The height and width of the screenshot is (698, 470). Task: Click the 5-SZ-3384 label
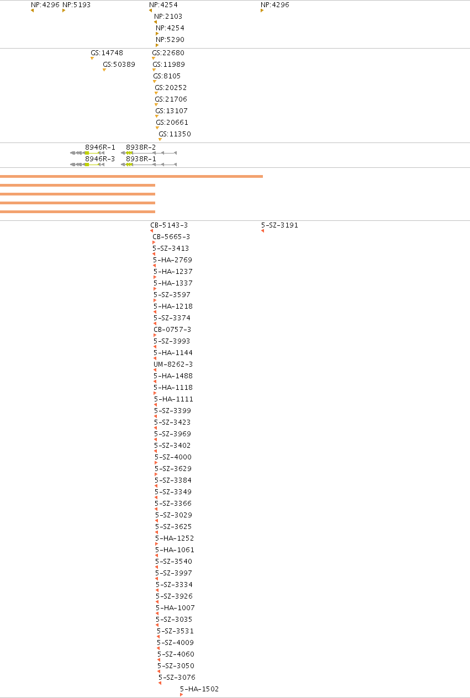pos(173,480)
